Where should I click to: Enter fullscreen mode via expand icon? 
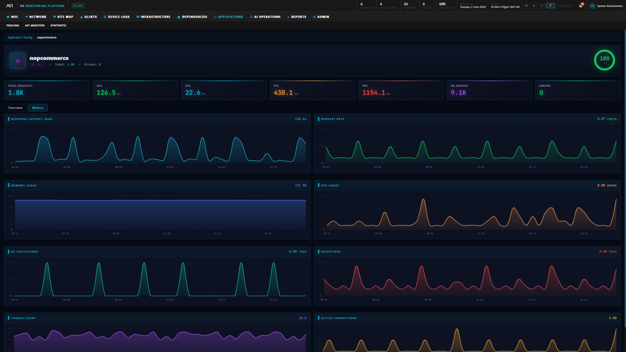(x=541, y=6)
